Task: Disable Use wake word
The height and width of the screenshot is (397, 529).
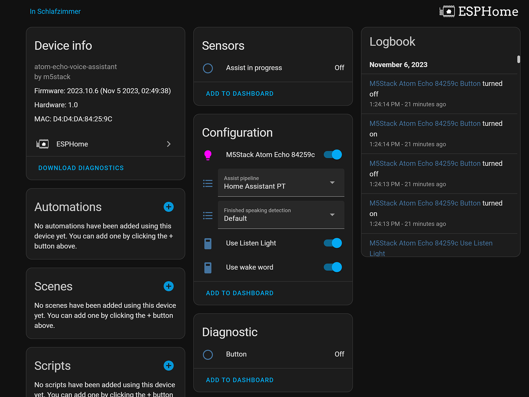Action: point(332,267)
